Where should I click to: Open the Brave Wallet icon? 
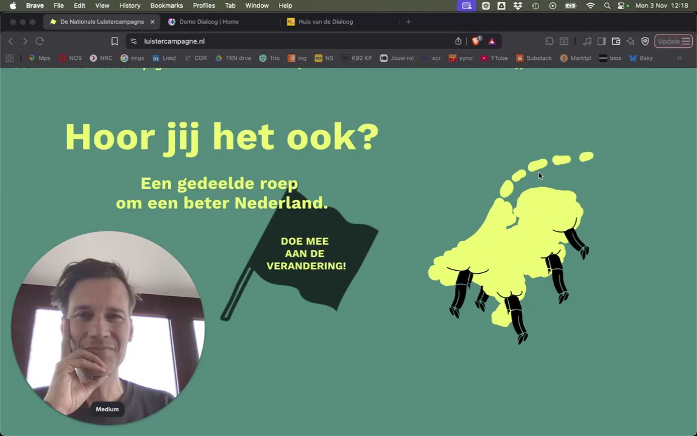[616, 41]
